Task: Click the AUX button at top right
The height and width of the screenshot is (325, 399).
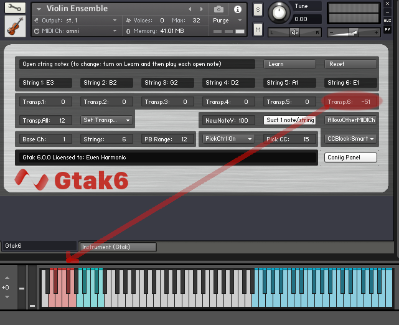Action: [387, 20]
